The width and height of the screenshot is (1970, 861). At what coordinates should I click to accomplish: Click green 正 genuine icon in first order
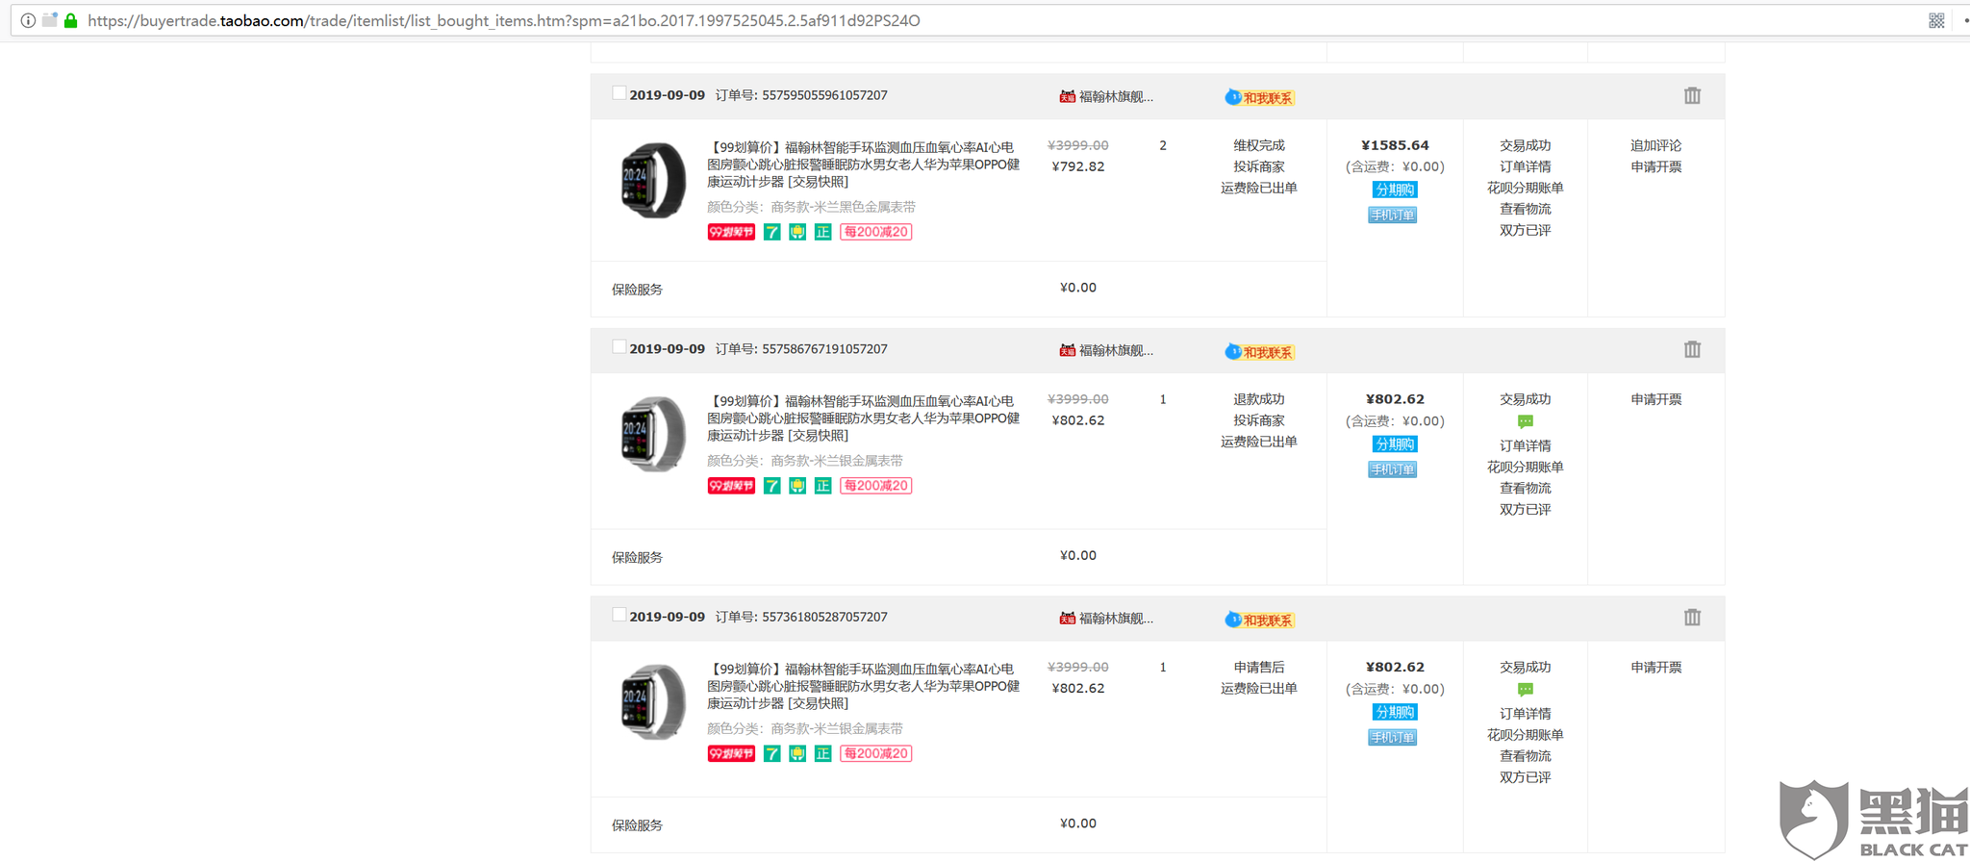[822, 232]
